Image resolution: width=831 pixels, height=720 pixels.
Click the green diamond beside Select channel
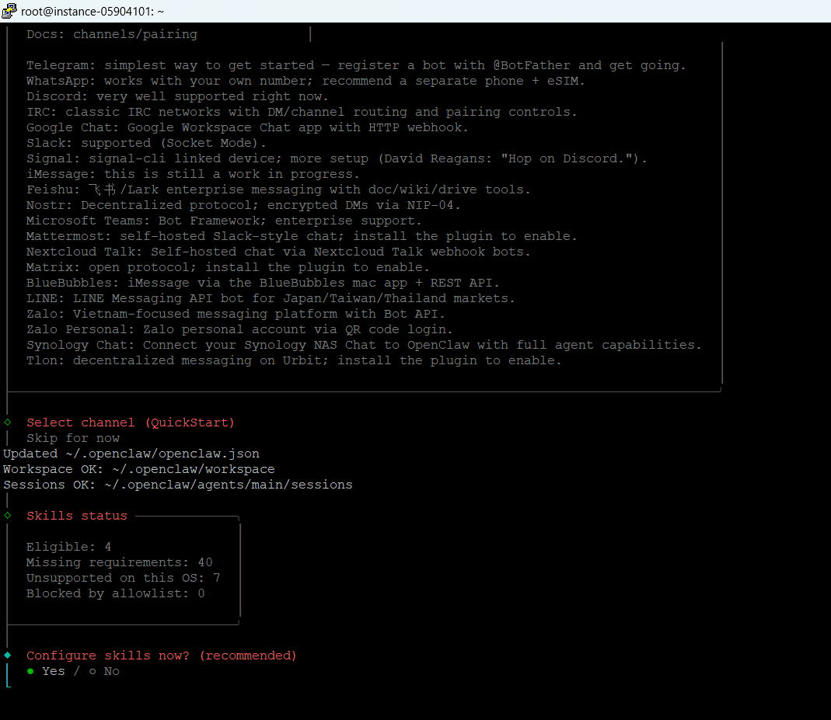click(x=8, y=423)
